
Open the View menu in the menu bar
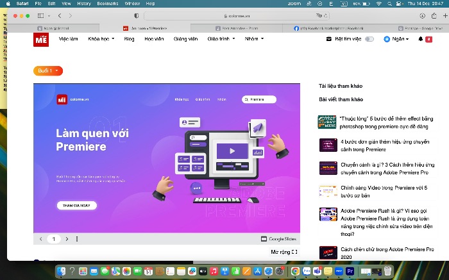66,4
